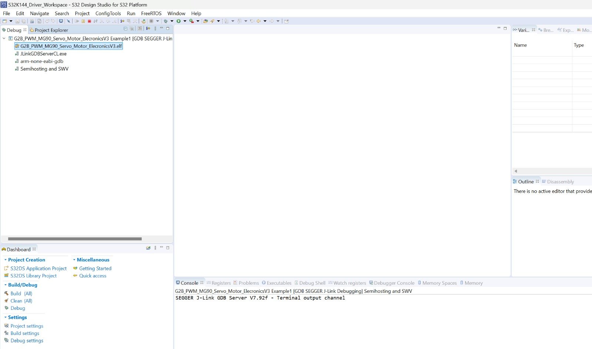Click the Name column header in Variables
The image size is (592, 349).
(520, 45)
